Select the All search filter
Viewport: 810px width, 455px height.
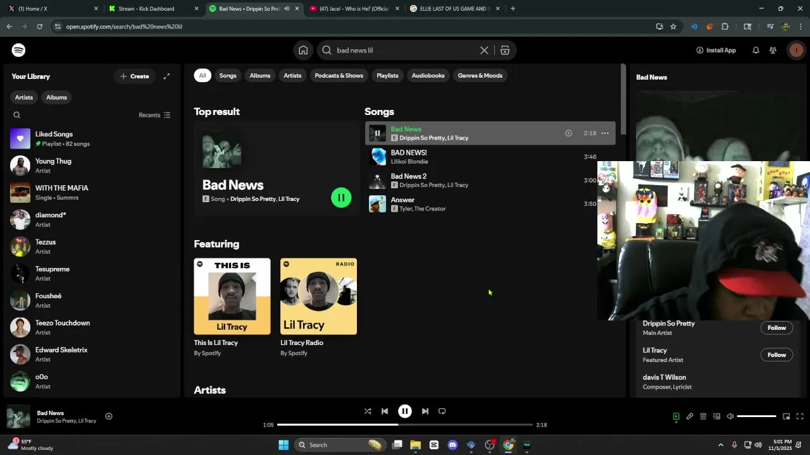coord(202,75)
